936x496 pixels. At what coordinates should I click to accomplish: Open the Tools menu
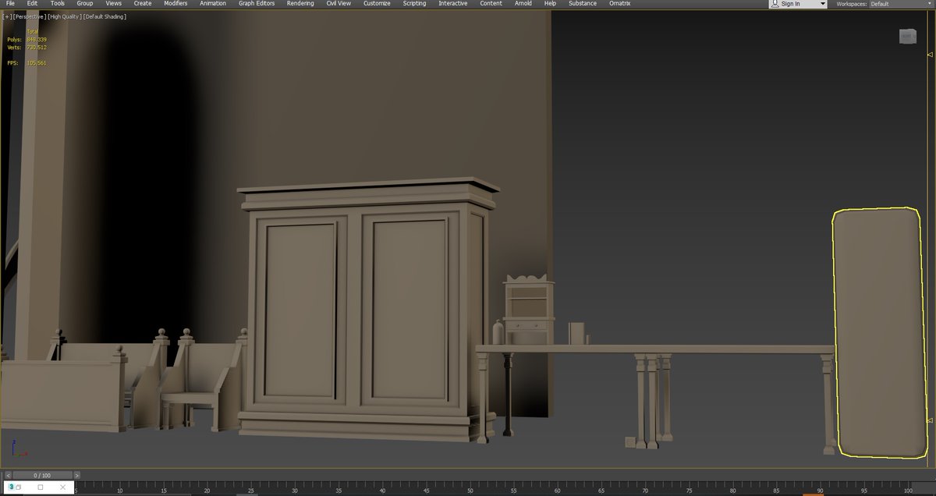[x=58, y=3]
